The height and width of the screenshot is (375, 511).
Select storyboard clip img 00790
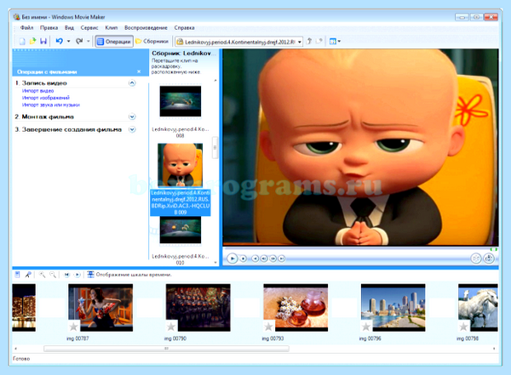pos(198,308)
